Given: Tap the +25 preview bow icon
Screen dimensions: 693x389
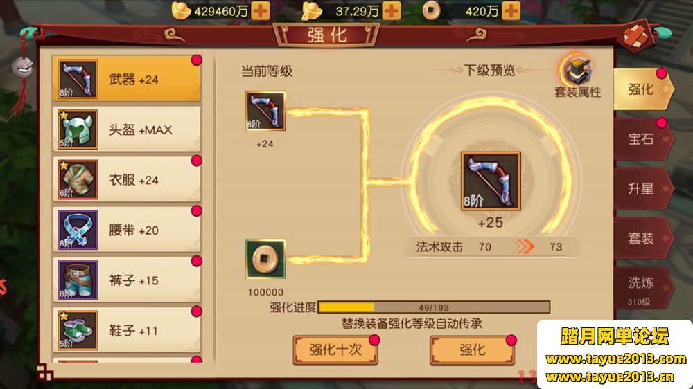Looking at the screenshot, I should [x=491, y=181].
